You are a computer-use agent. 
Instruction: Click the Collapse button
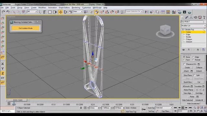pyautogui.click(x=199, y=67)
